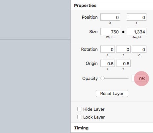Click the gray canvas area
The width and height of the screenshot is (153, 133).
(35, 85)
